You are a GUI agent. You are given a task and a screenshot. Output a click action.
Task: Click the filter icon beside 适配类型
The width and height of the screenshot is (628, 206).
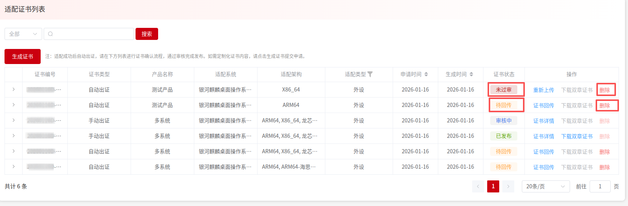click(x=370, y=74)
